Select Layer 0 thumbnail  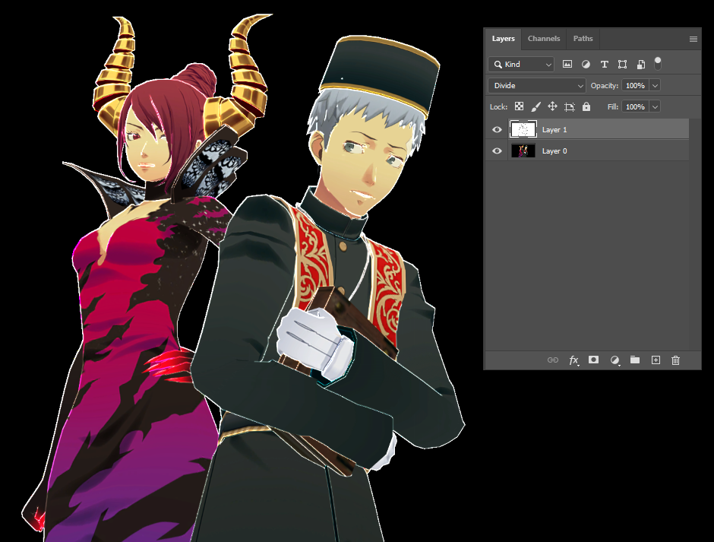click(x=523, y=151)
